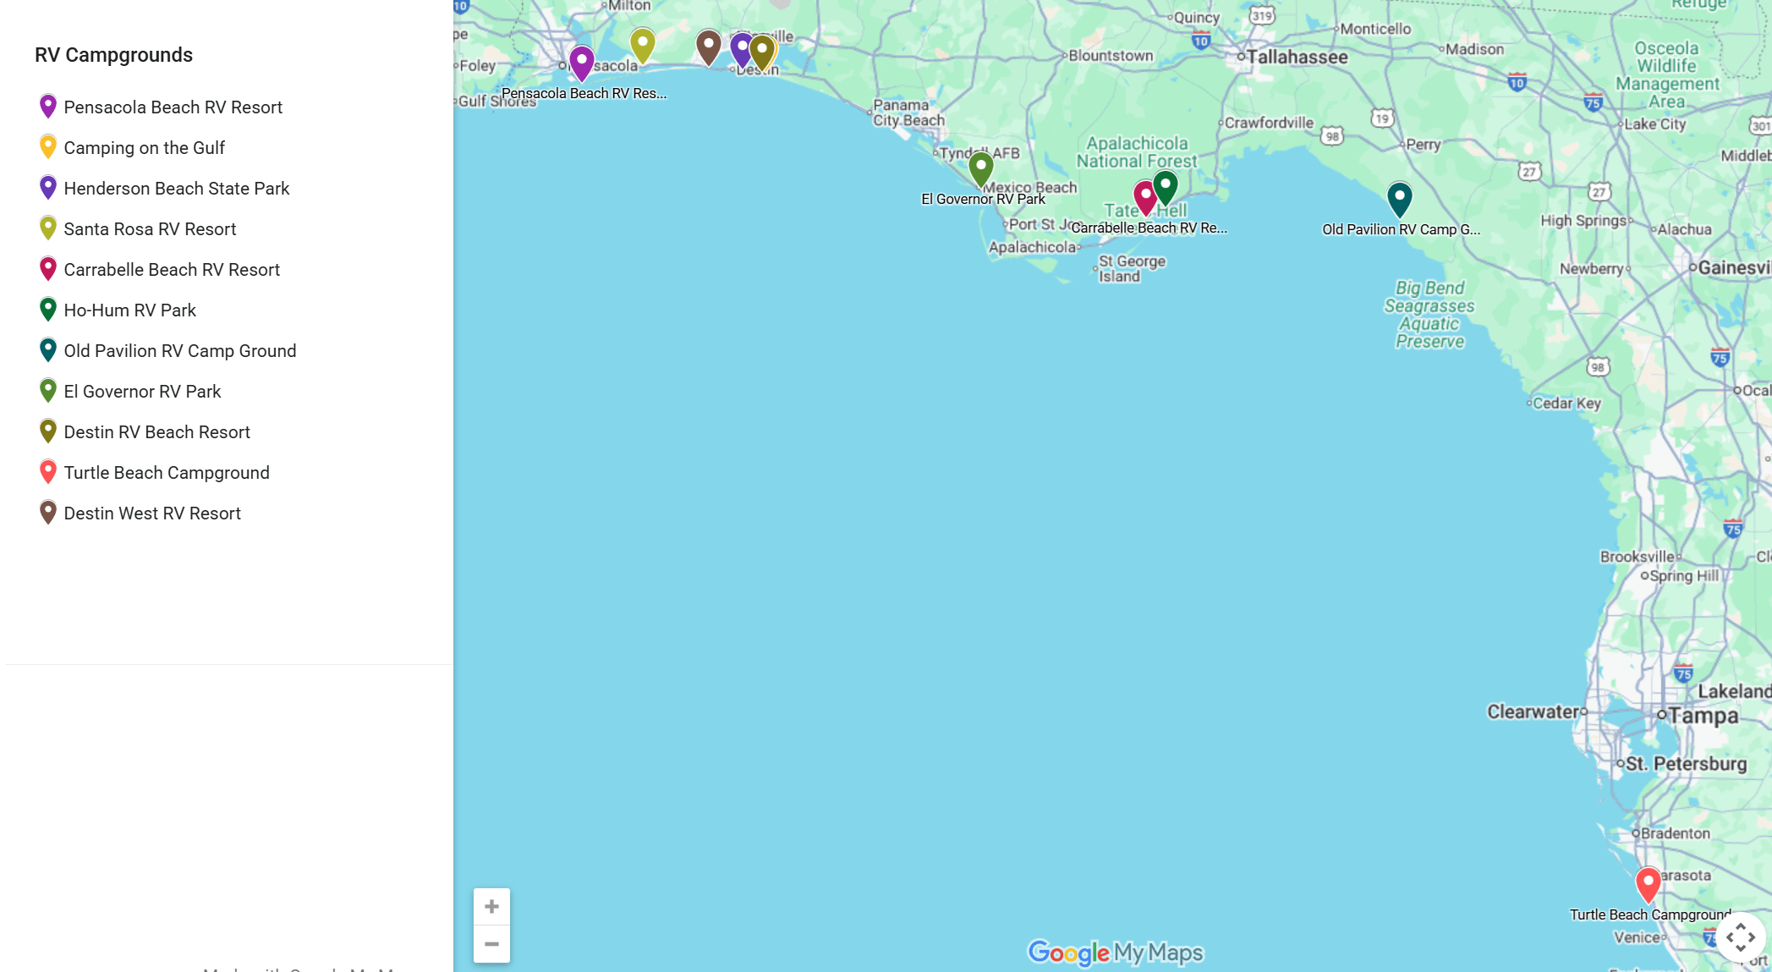Click the yellow pin icon next to Camping on the Gulf
Image resolution: width=1772 pixels, height=972 pixels.
click(x=48, y=146)
